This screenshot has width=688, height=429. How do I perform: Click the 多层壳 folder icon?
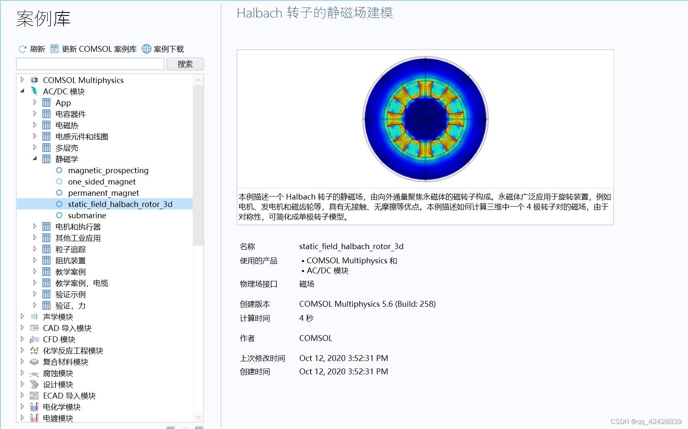pyautogui.click(x=46, y=148)
